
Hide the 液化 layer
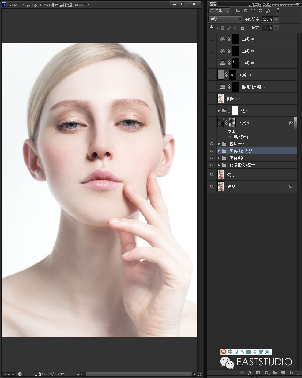click(211, 174)
